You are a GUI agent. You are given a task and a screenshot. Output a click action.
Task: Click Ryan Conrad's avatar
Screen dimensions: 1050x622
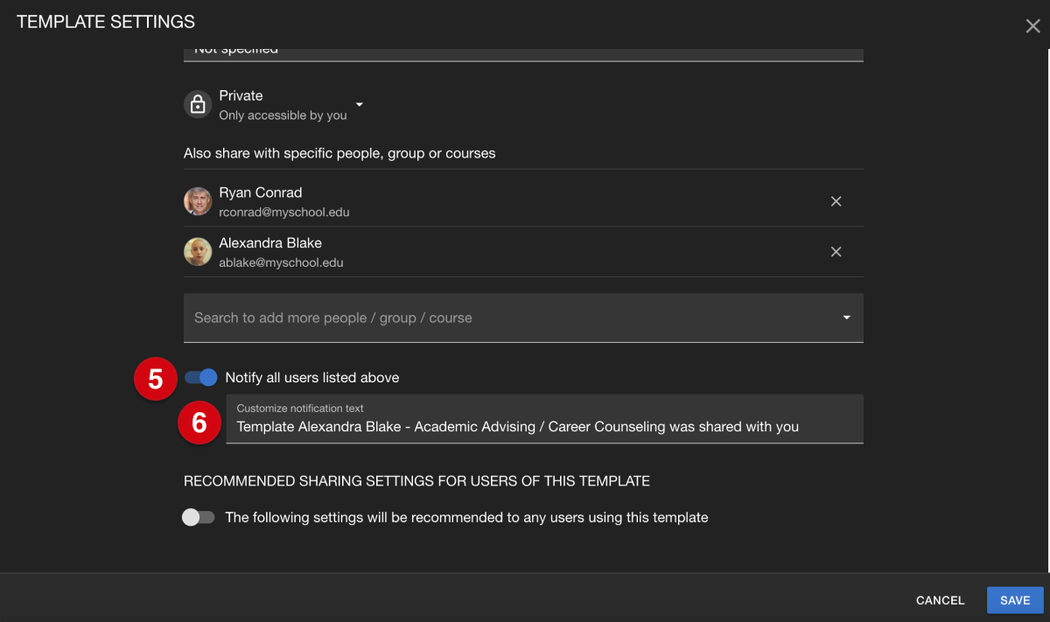199,201
